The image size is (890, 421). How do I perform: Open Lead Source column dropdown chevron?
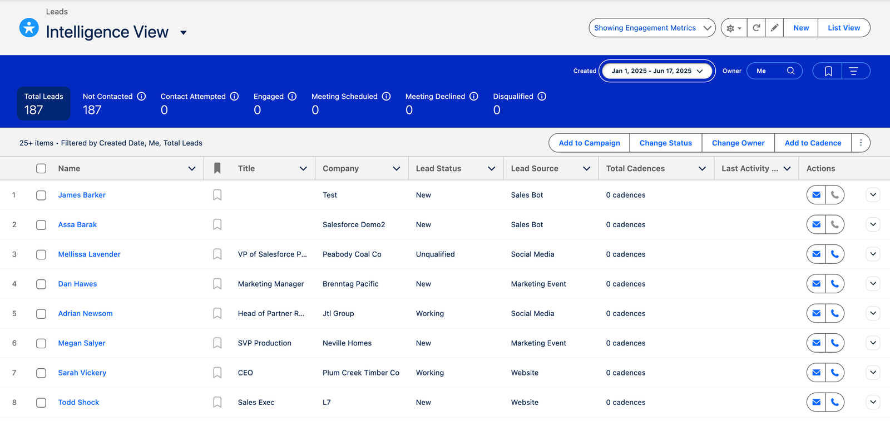[586, 168]
